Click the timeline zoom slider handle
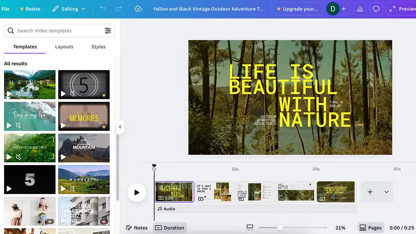Screen dimensions: 416x234 280,227
